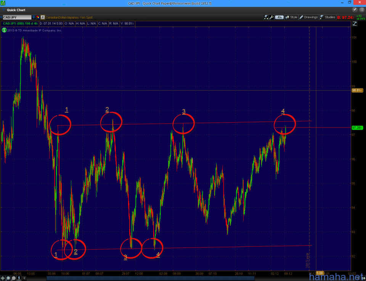Click the CAD/JPY (BID) 180 d 4h label

coord(20,24)
